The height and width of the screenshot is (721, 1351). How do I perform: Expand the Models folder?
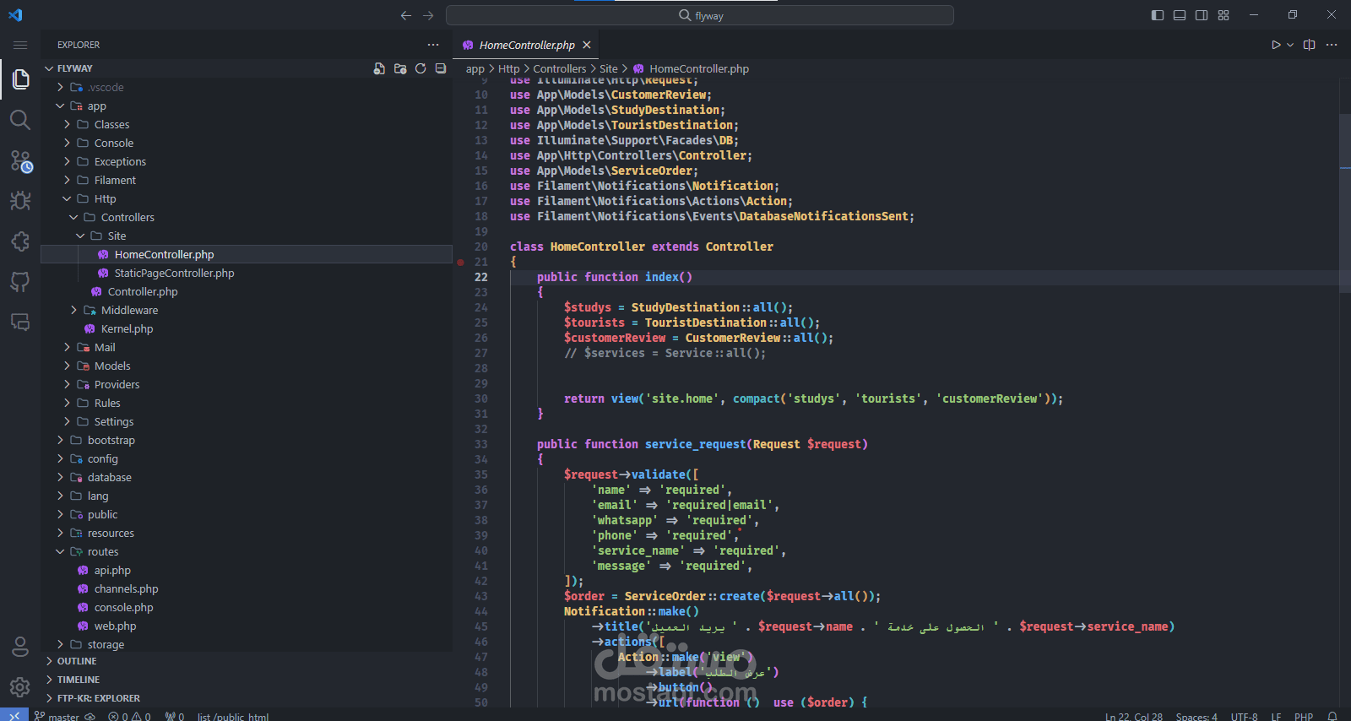pos(111,366)
